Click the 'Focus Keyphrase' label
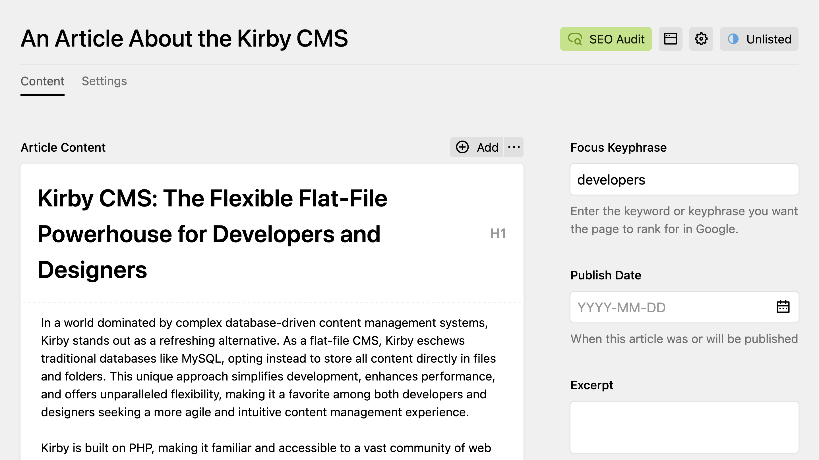 (619, 148)
